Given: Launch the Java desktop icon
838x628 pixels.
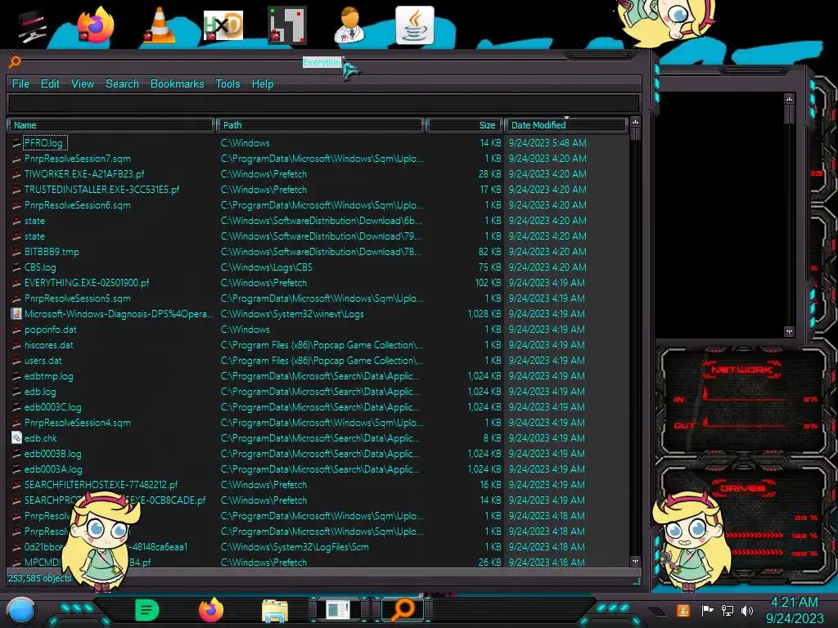Looking at the screenshot, I should [415, 25].
